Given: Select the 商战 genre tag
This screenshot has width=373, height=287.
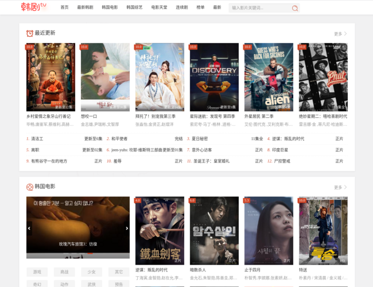Looking at the screenshot, I should point(64,272).
